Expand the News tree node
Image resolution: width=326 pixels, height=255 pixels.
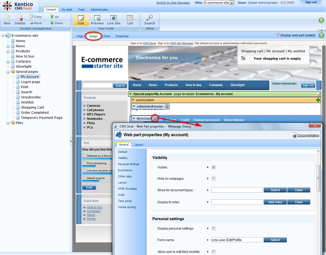pos(8,46)
